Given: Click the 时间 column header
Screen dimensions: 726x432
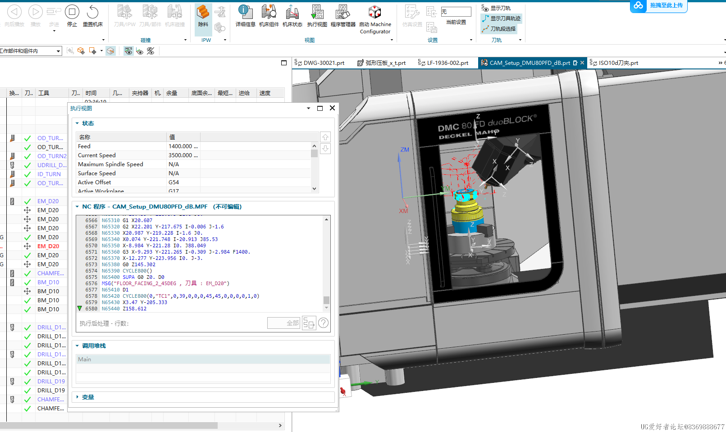Looking at the screenshot, I should [x=96, y=93].
